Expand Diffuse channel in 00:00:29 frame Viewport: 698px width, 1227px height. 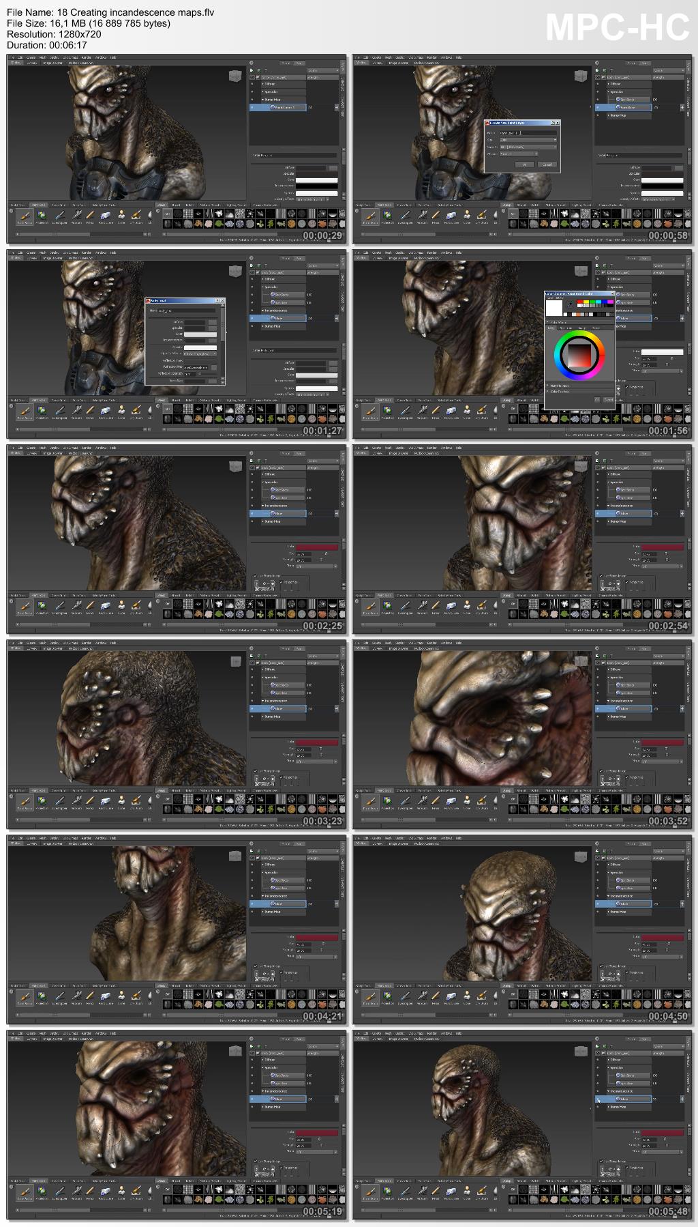(262, 84)
